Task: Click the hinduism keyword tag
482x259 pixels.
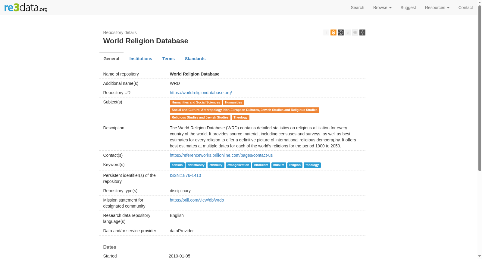Action: 261,165
